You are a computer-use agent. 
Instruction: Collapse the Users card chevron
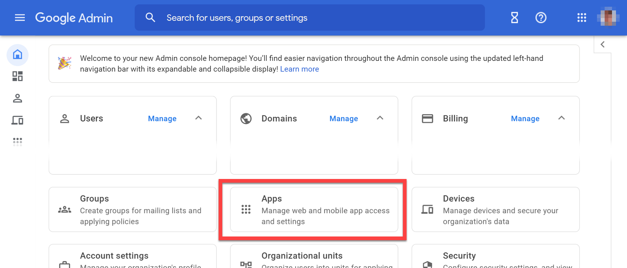tap(198, 118)
